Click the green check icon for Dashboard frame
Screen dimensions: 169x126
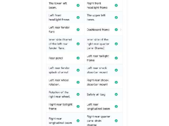tap(116, 30)
